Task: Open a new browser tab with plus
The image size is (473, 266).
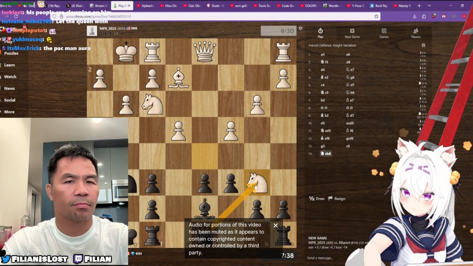Action: 419,6
